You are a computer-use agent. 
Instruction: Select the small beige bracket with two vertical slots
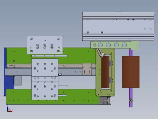pos(87,69)
